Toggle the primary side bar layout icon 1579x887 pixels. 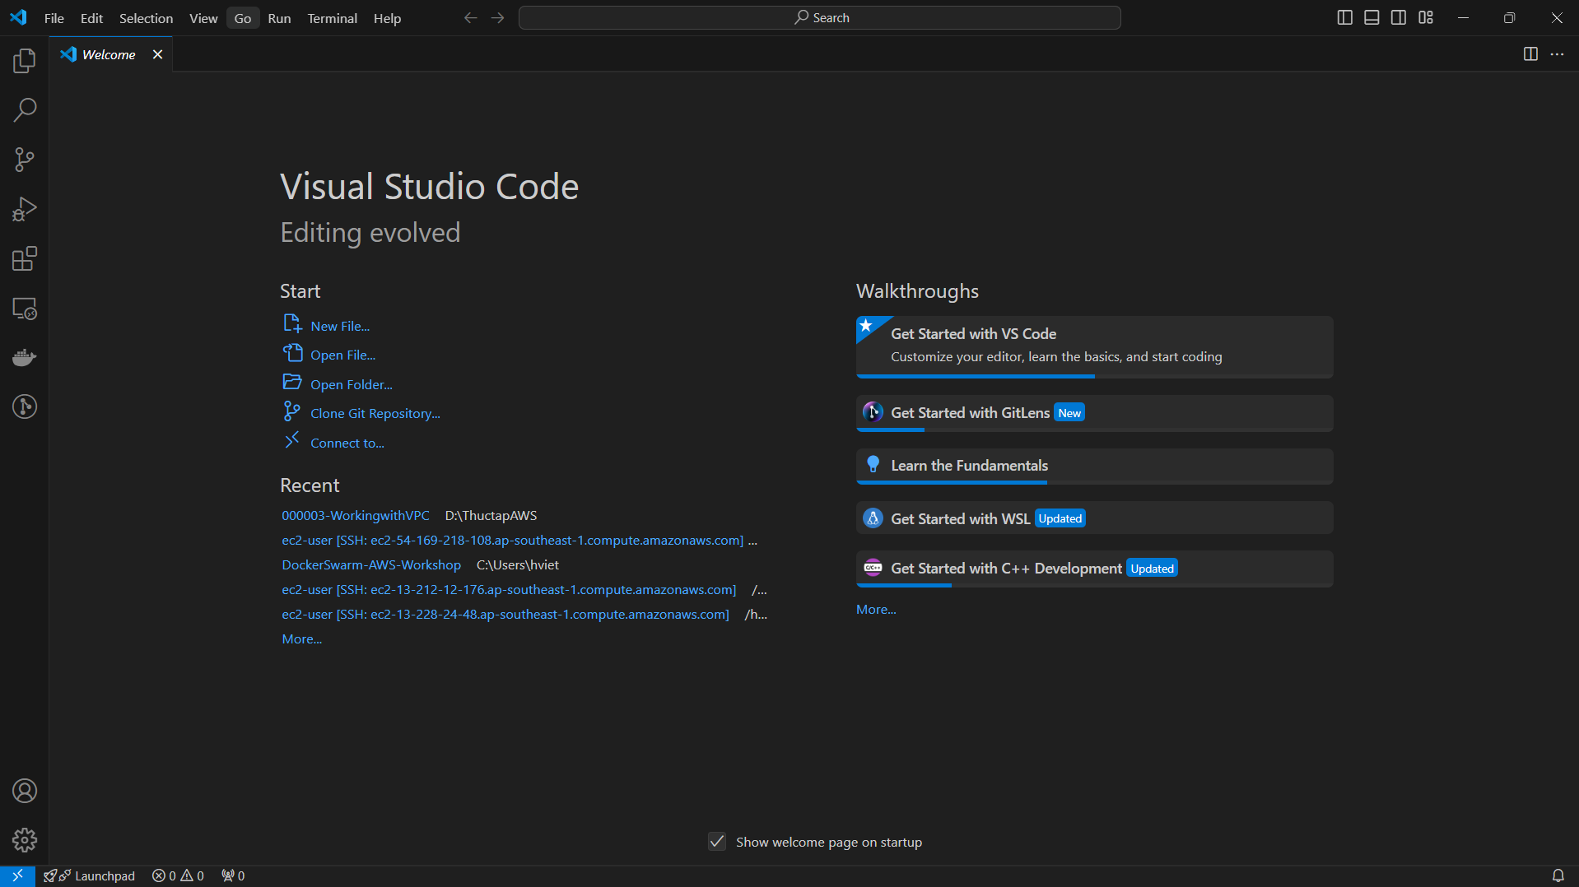[x=1344, y=18]
